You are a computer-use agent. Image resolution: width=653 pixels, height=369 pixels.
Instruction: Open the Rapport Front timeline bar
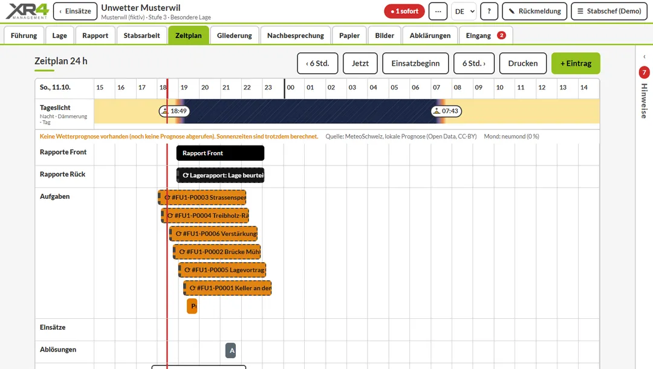pyautogui.click(x=220, y=153)
